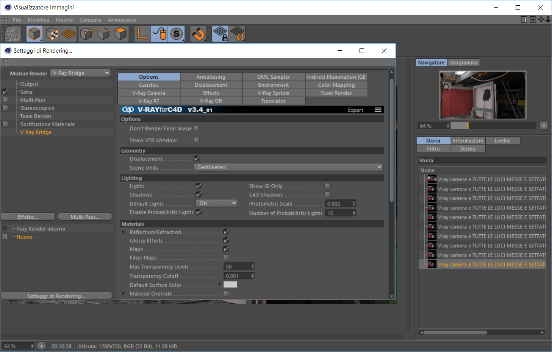552x352 pixels.
Task: Click the navigator render preview thumbnail
Action: tap(483, 95)
